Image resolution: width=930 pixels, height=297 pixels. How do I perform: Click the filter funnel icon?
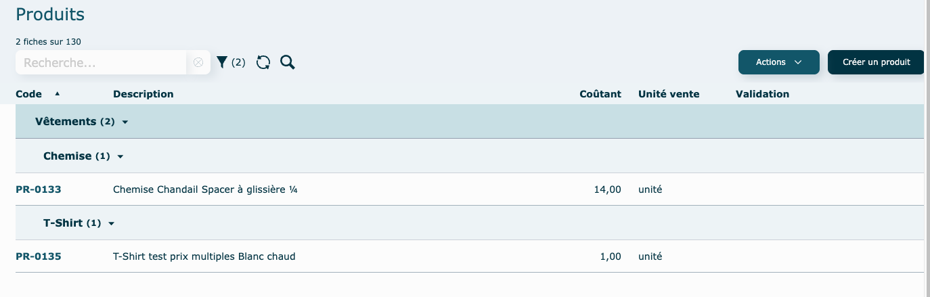[222, 62]
